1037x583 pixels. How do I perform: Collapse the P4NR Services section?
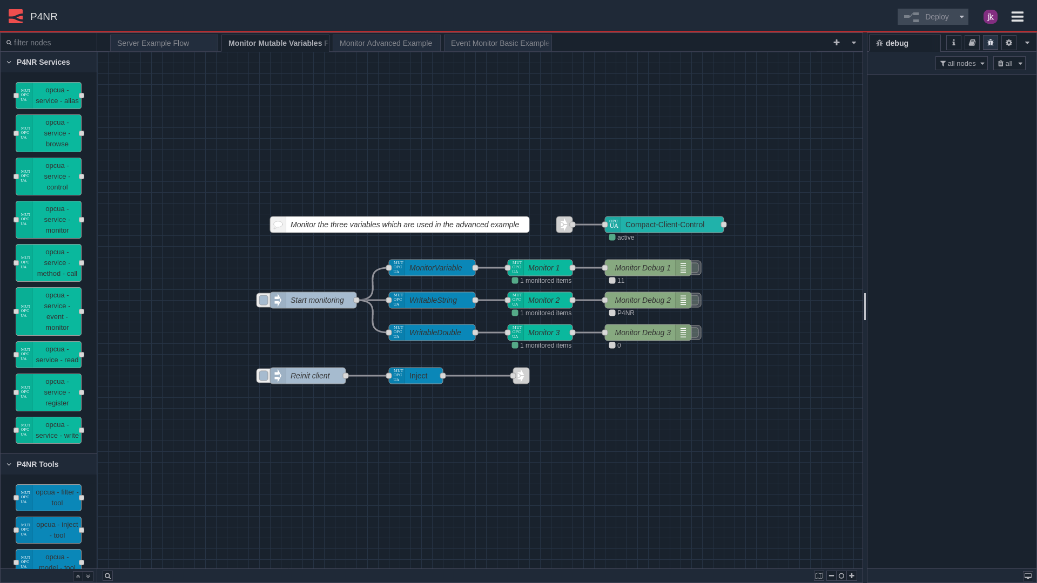(9, 62)
